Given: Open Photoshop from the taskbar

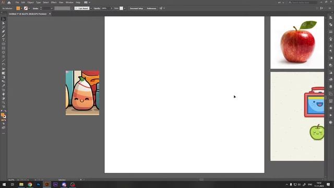Looking at the screenshot, I should point(38,184).
